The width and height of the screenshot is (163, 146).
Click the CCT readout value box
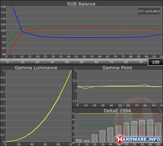(x=149, y=12)
